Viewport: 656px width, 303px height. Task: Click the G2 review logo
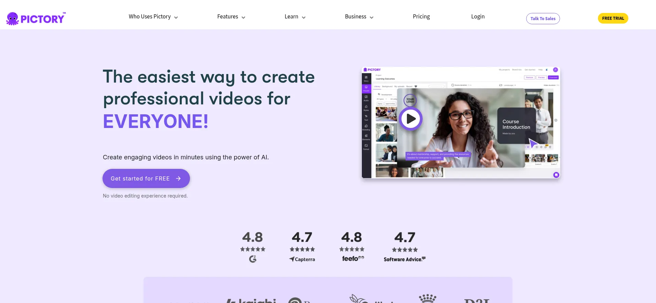tap(252, 259)
